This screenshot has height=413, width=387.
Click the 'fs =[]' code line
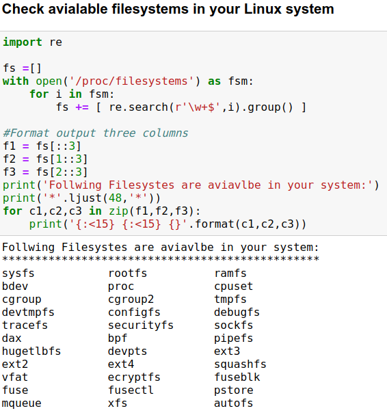[x=22, y=68]
